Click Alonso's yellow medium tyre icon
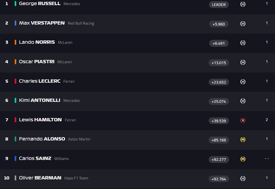 [x=243, y=140]
